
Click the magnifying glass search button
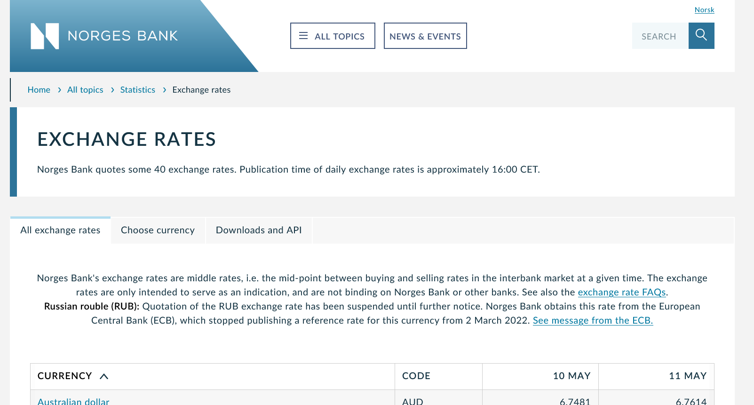tap(701, 36)
